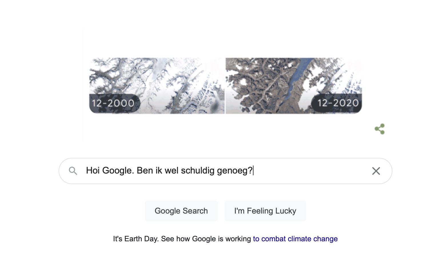Place cursor on "Google" in the search query

coord(117,171)
